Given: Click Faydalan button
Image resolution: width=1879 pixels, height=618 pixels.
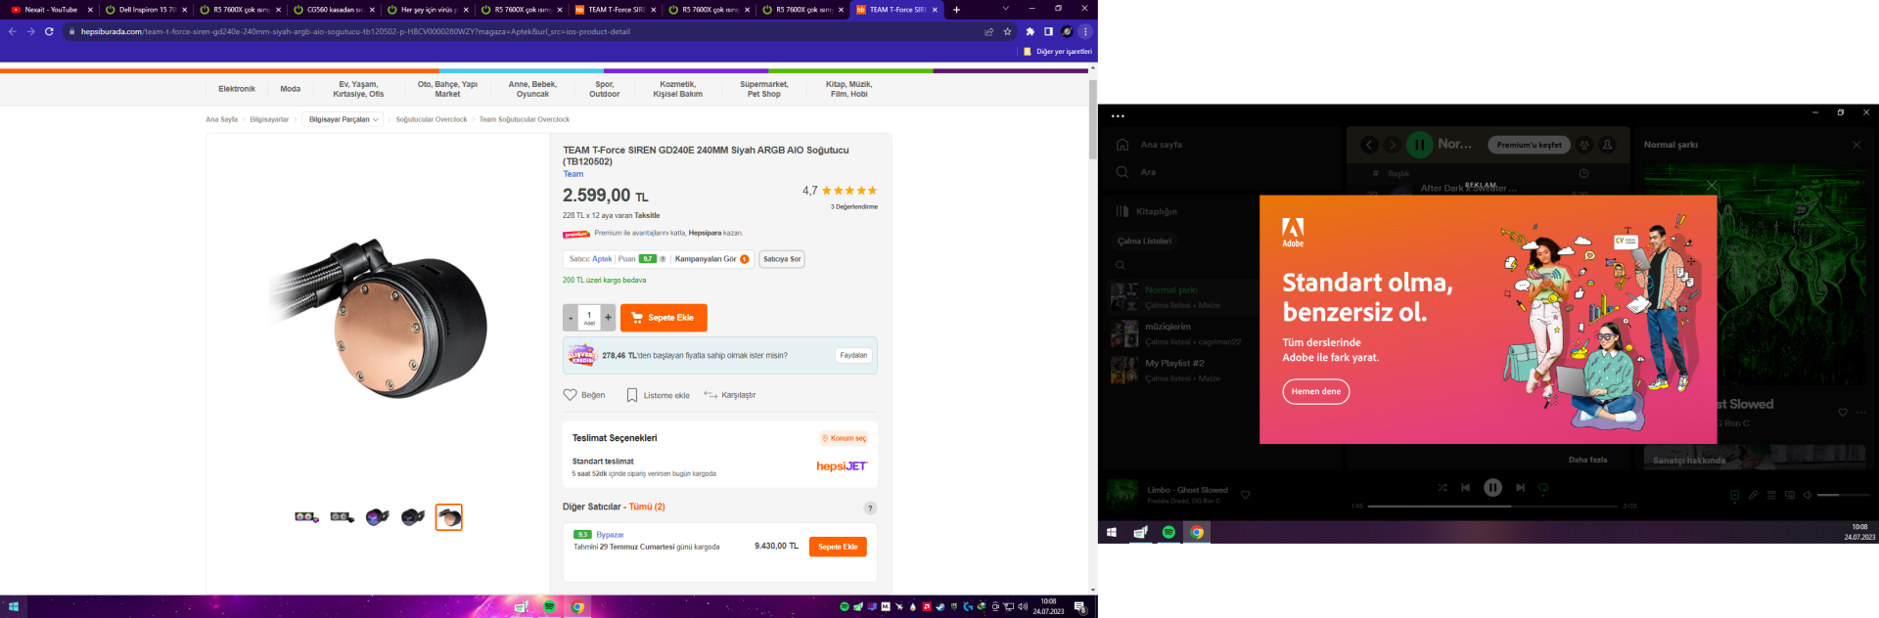Looking at the screenshot, I should (x=853, y=355).
